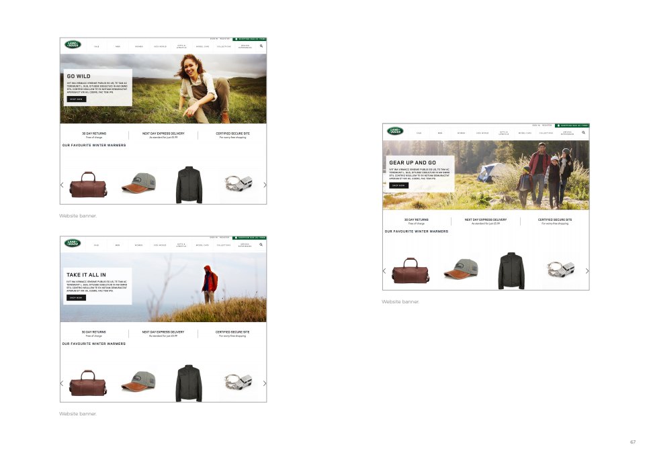The image size is (645, 455).
Task: Open green shopping bag in Go Wild mockup
Action: point(250,39)
